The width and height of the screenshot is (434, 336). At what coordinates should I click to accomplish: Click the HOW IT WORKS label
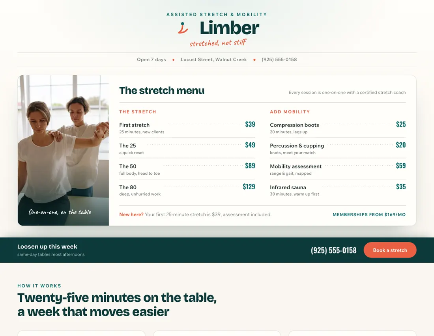[x=39, y=286]
